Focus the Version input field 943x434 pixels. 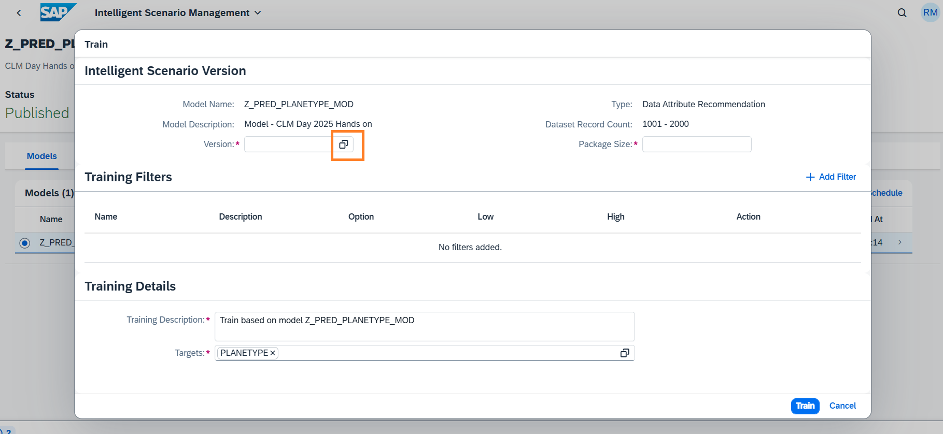point(288,144)
